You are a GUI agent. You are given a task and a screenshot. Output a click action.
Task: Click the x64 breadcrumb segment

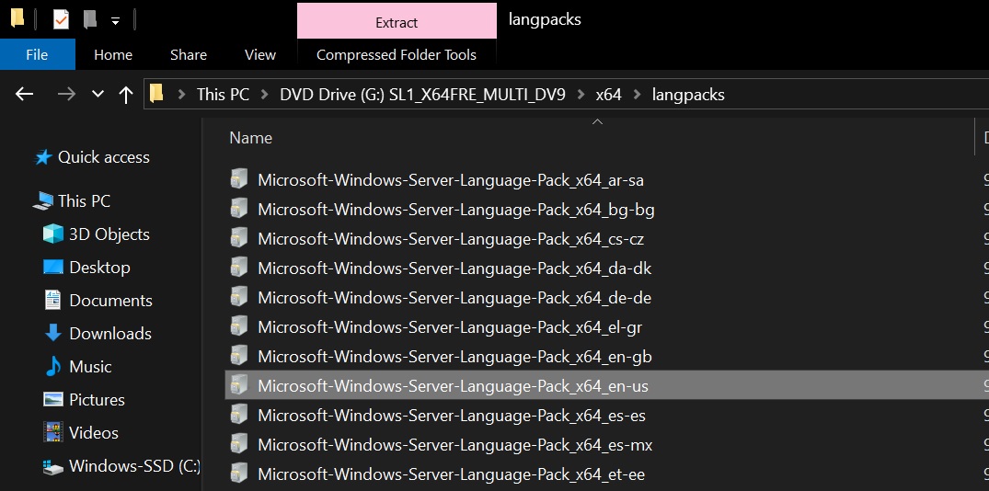pyautogui.click(x=609, y=95)
